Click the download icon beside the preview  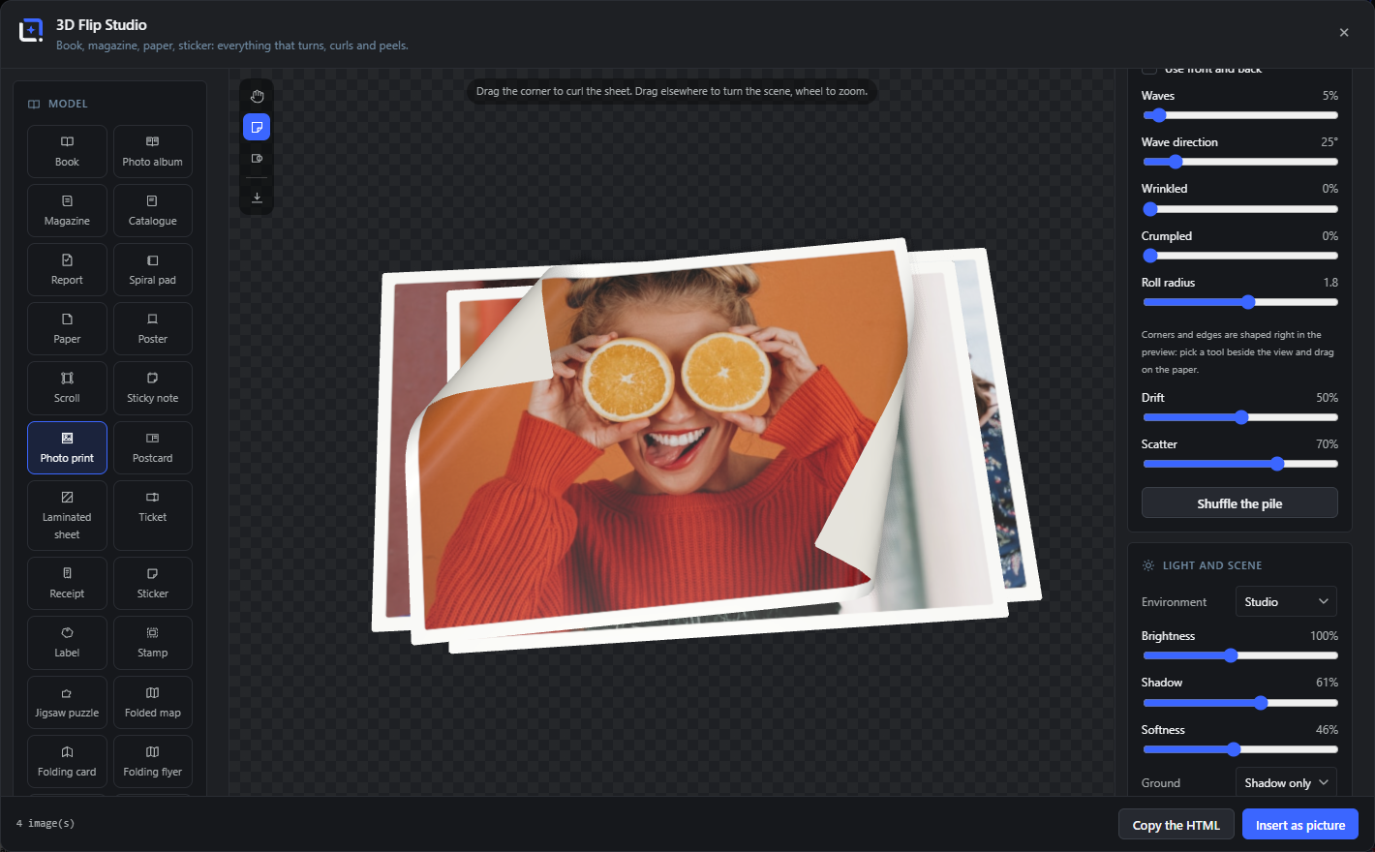tap(257, 198)
